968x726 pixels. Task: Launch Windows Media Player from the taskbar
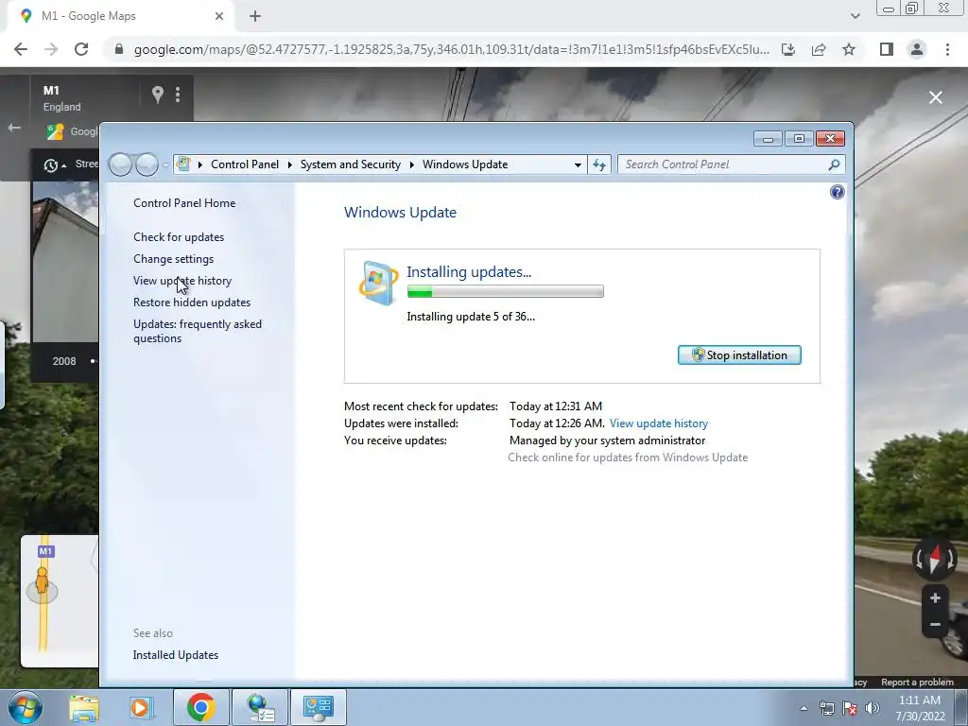coord(140,707)
